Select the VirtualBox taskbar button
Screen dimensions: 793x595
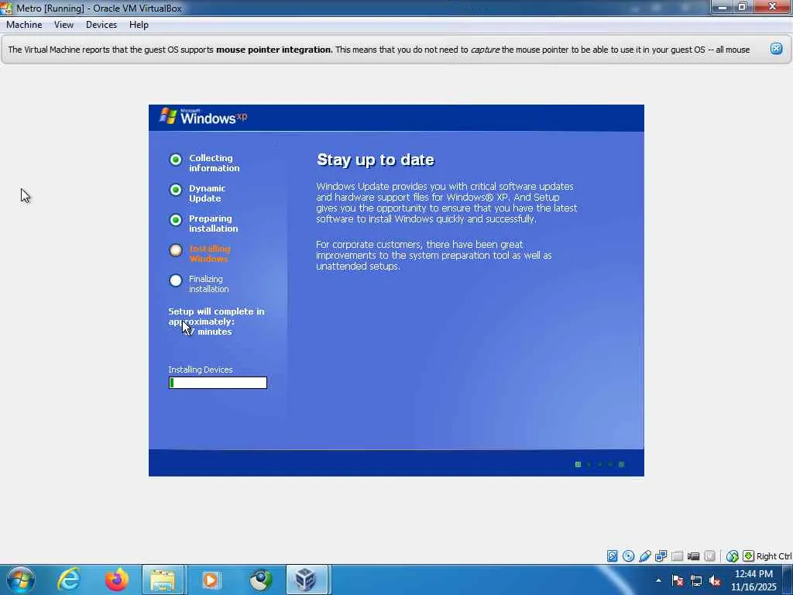coord(307,580)
